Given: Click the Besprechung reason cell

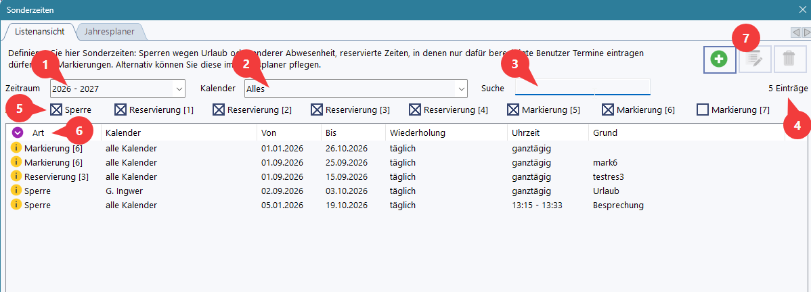Looking at the screenshot, I should [618, 205].
